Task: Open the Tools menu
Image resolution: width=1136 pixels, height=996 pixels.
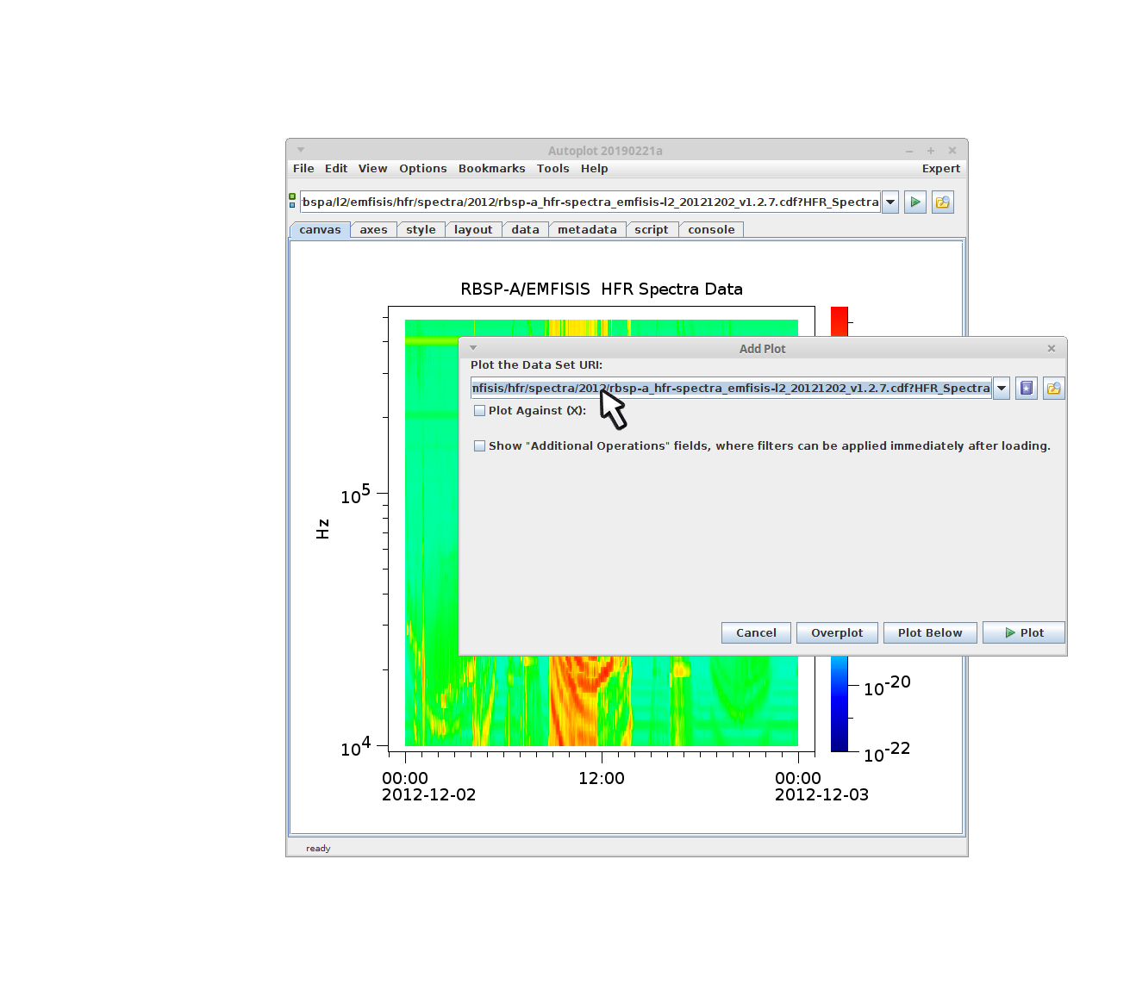Action: point(553,169)
